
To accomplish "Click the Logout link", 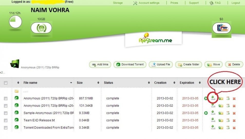I will click(x=235, y=3).
